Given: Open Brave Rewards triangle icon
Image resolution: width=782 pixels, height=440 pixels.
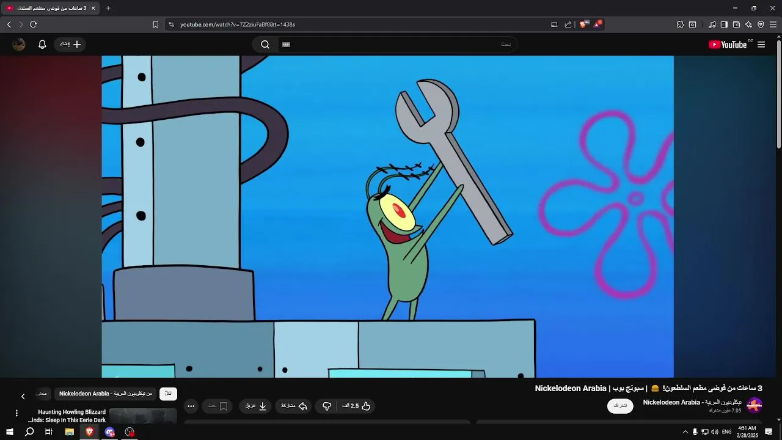Looking at the screenshot, I should click(597, 24).
